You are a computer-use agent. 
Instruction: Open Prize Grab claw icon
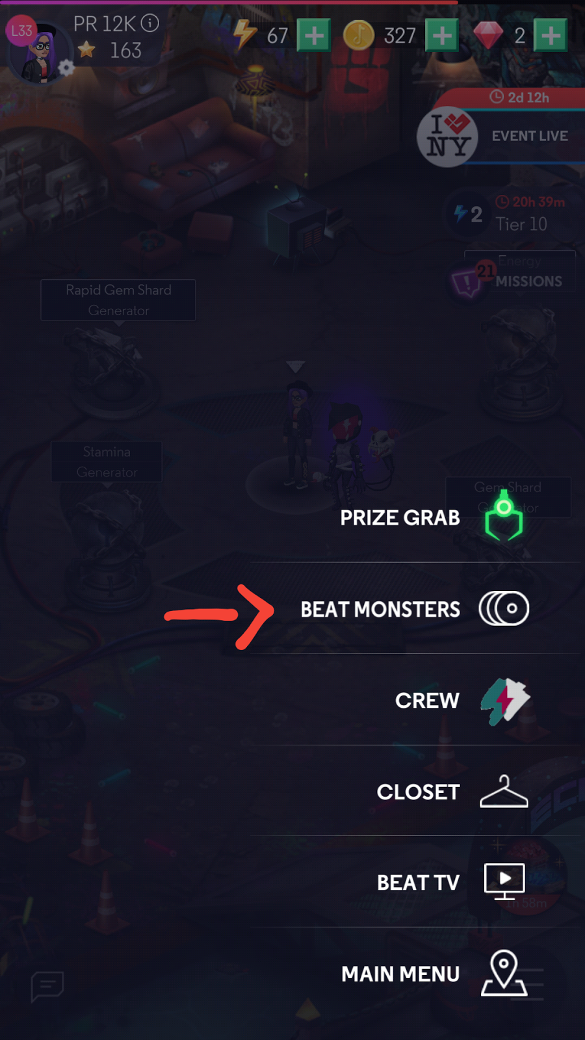pos(504,516)
